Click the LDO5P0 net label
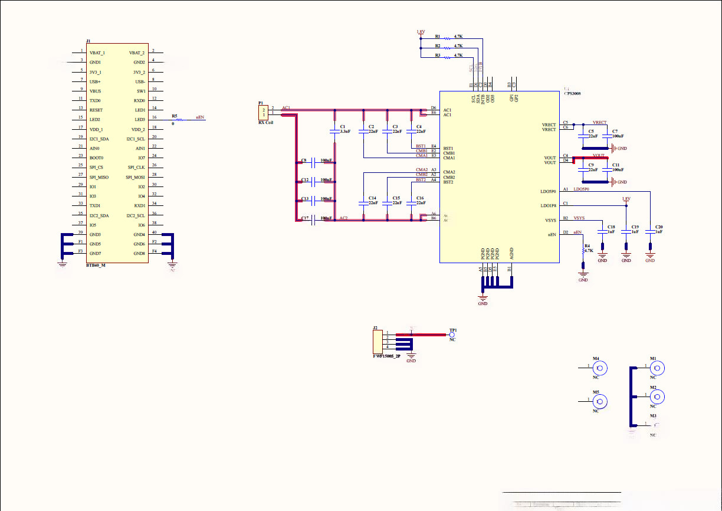The image size is (722, 511). tap(581, 189)
